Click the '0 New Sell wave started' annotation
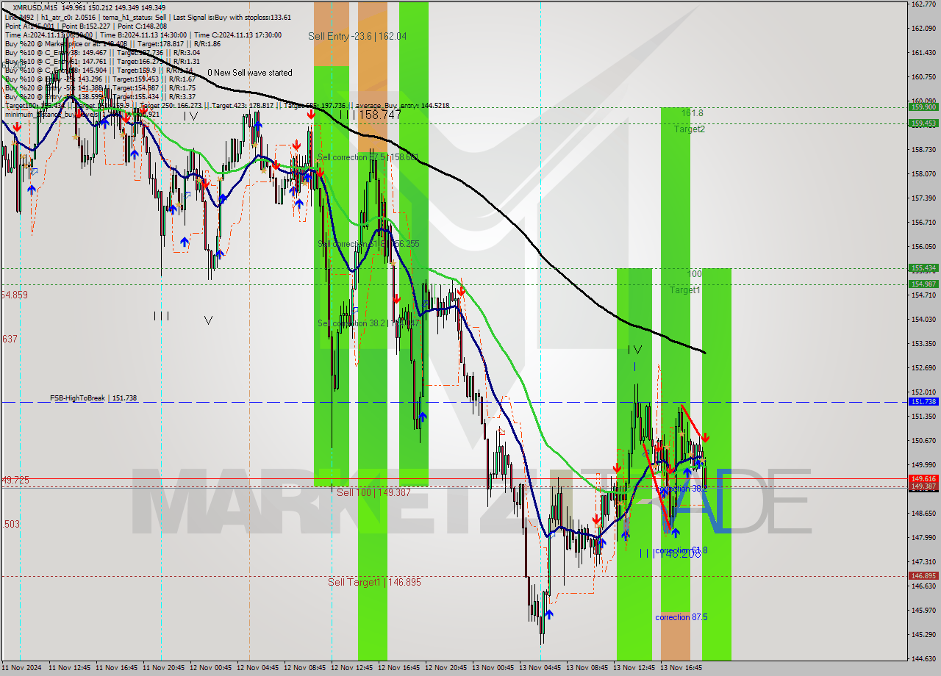941x676 pixels. pos(249,73)
